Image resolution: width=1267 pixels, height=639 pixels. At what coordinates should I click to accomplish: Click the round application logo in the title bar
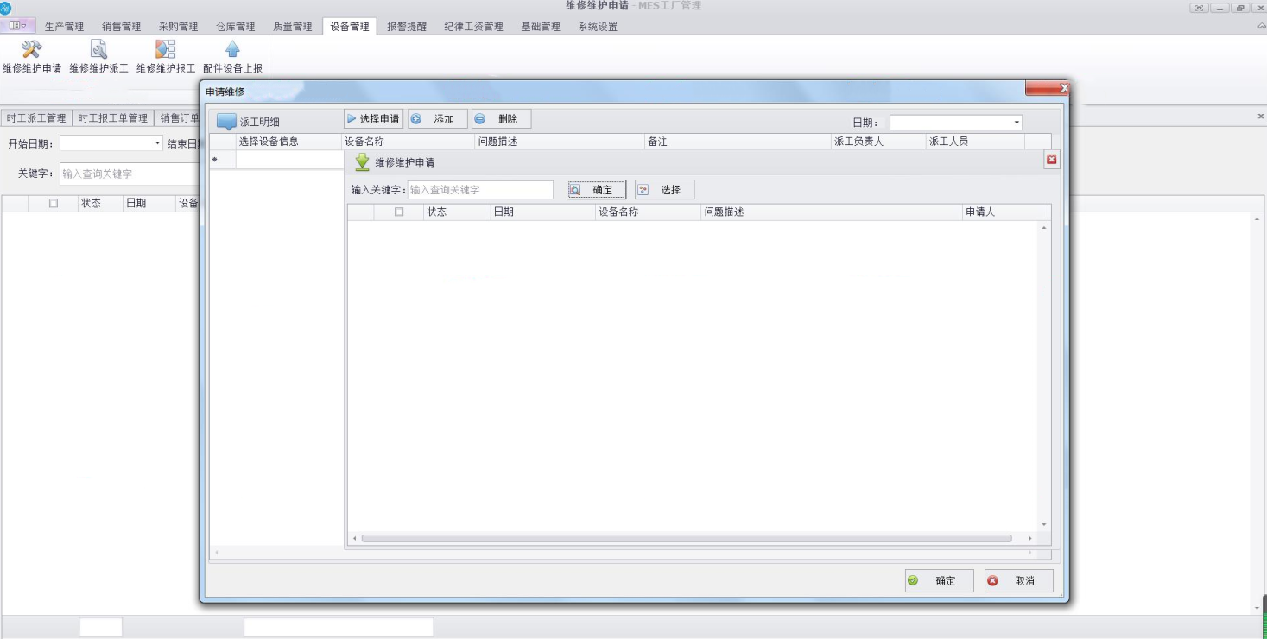click(x=6, y=7)
